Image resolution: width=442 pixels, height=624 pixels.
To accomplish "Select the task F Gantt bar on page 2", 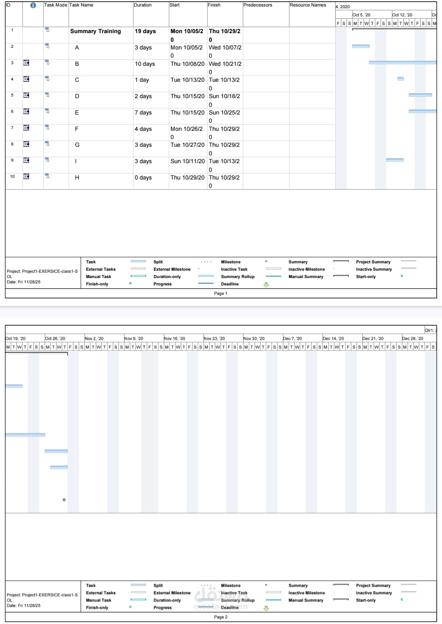I will [56, 451].
